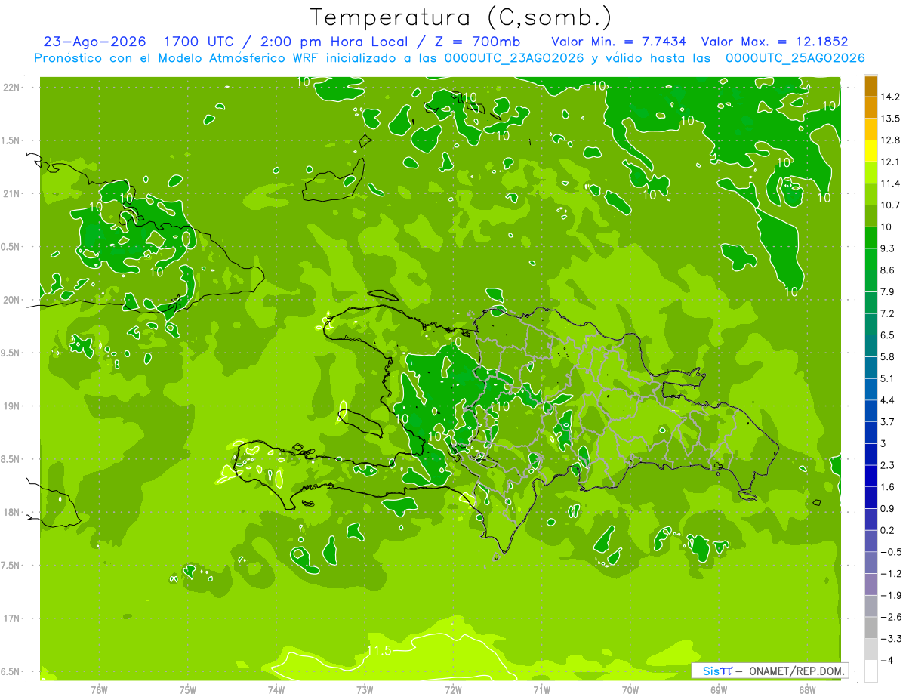
Task: Click the '69W' longitude axis label
Action: (x=719, y=690)
